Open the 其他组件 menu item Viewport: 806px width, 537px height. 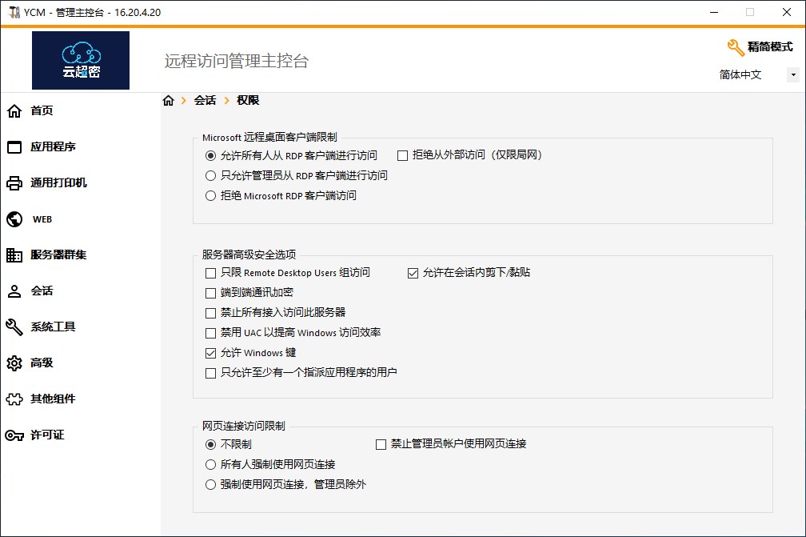click(53, 399)
